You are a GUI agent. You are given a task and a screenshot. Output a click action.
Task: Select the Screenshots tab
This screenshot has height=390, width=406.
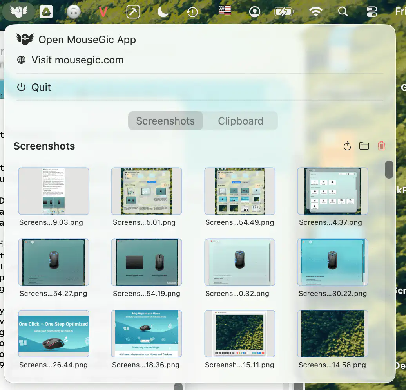[165, 121]
